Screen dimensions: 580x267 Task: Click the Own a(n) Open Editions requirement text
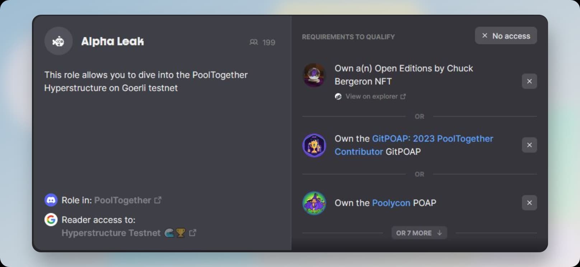tap(404, 75)
